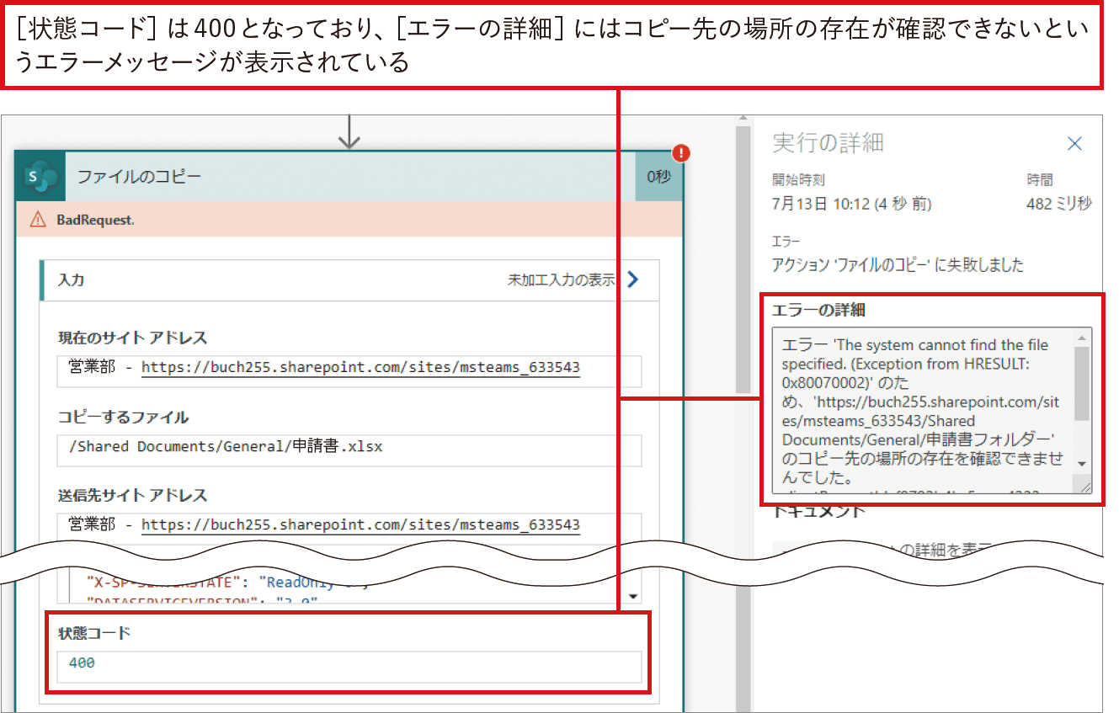
Task: Click the ファイルのコピー action header
Action: (350, 177)
